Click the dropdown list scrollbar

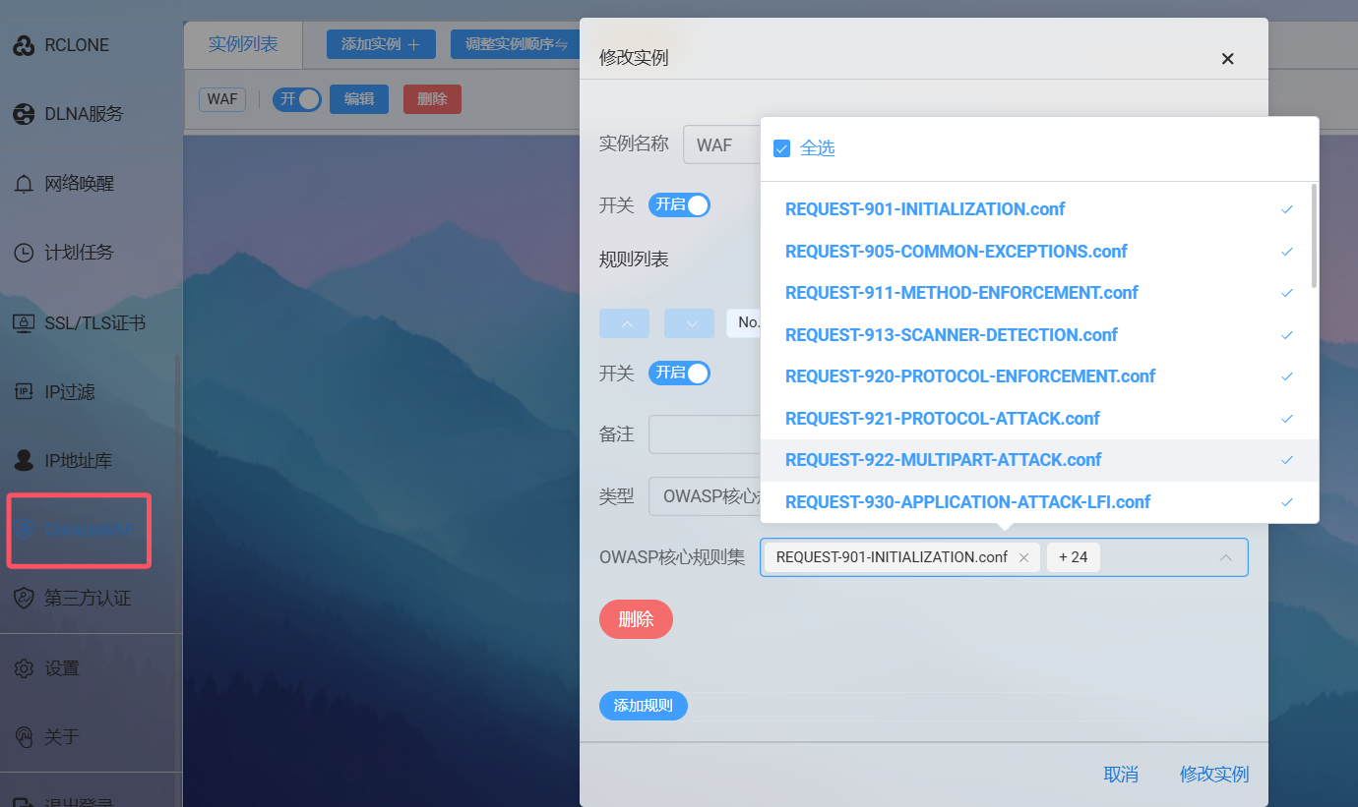(1315, 236)
